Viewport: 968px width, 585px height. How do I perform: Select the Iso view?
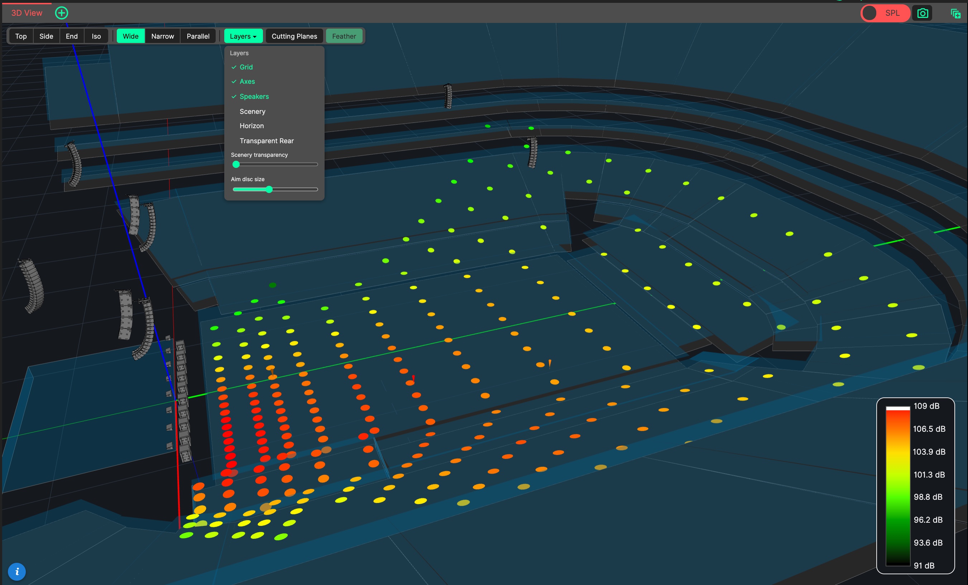[96, 36]
